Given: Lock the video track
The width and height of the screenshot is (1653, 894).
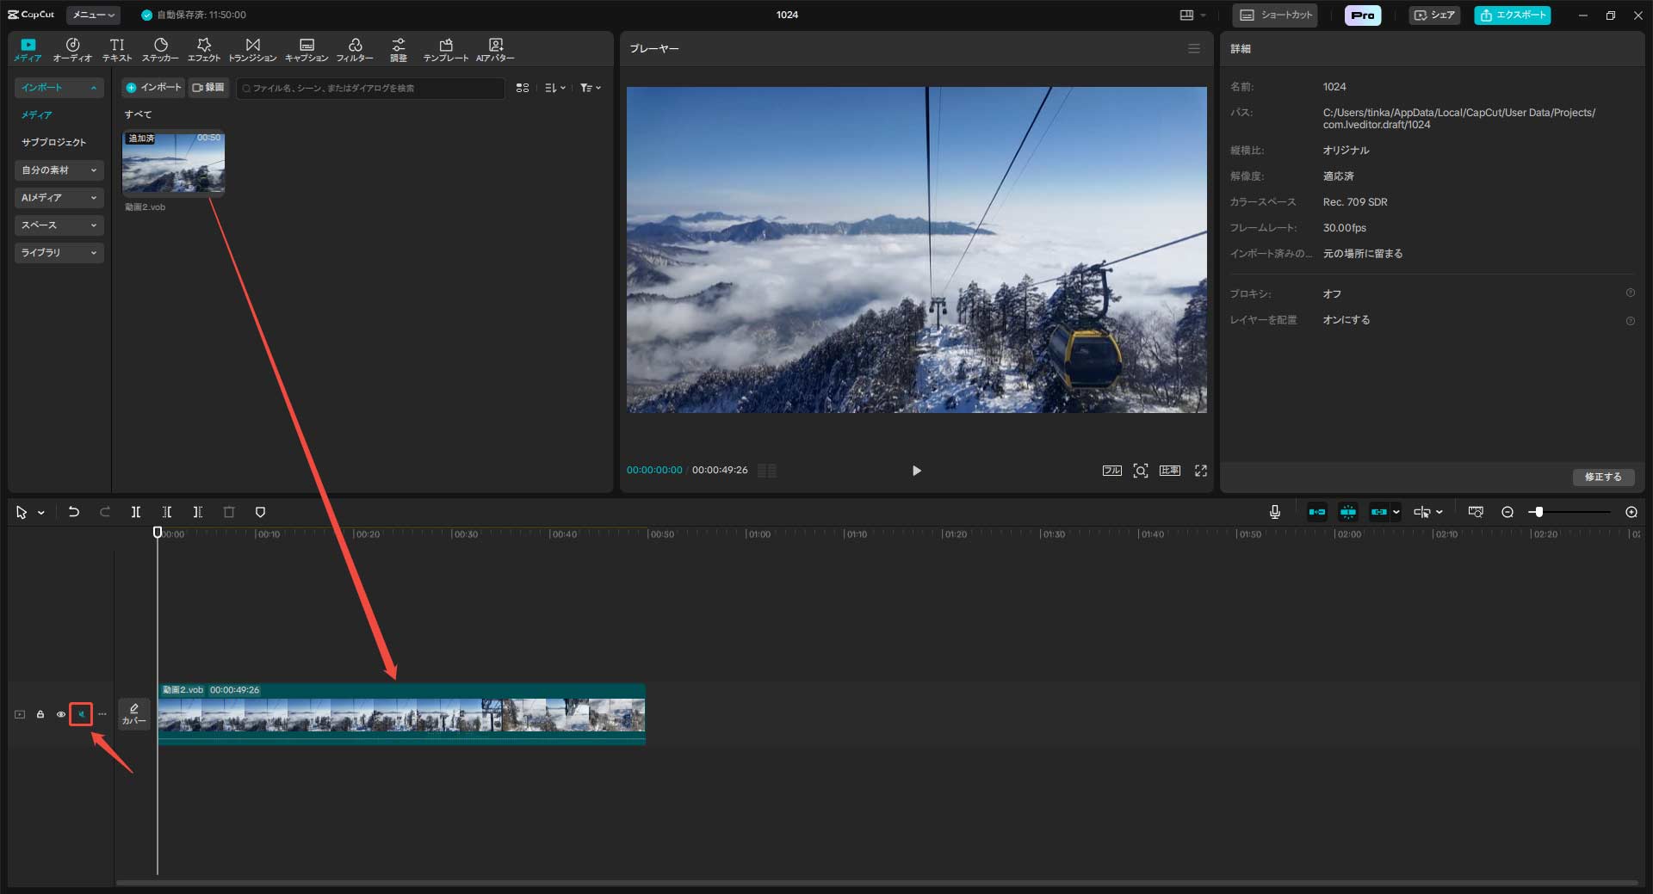Looking at the screenshot, I should [x=40, y=714].
